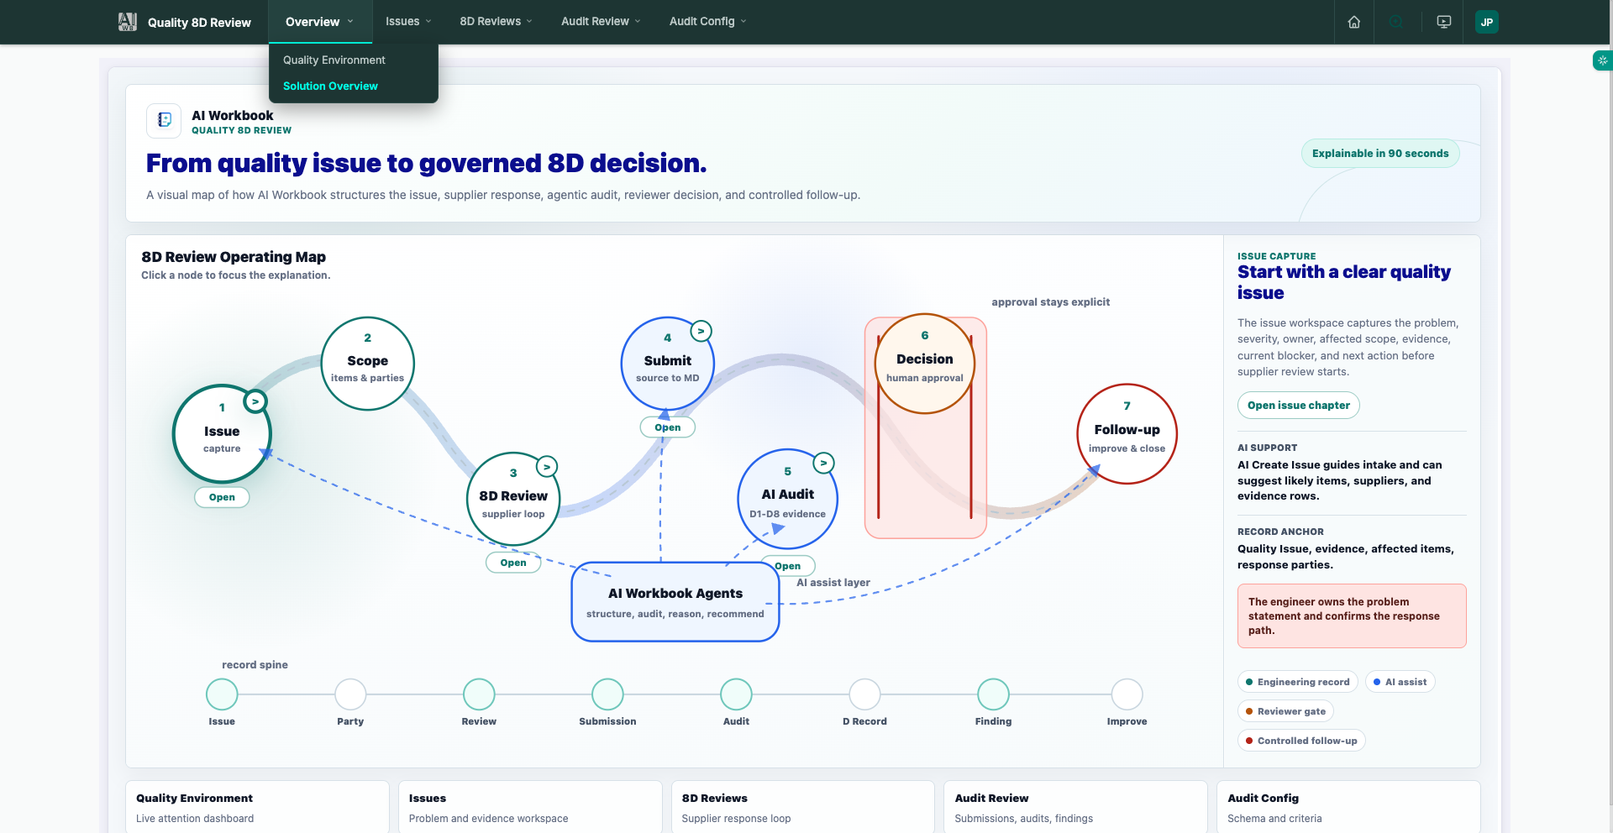
Task: Click the AI assist legend chip
Action: [1400, 682]
